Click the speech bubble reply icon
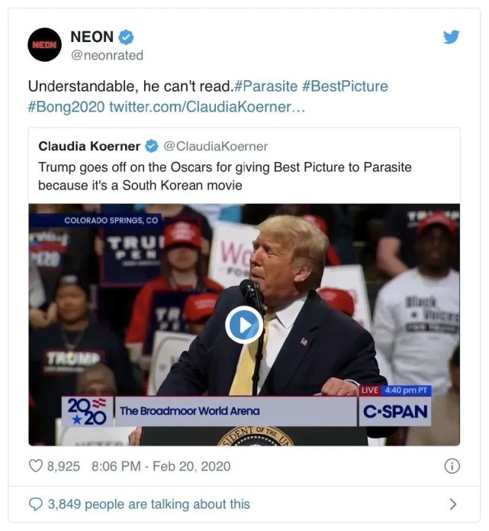This screenshot has height=531, width=489. [36, 504]
